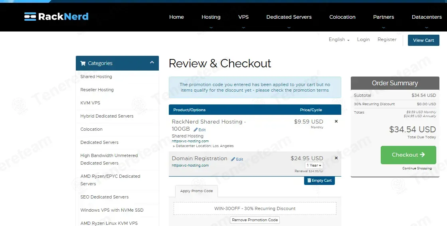
Task: Open Shared Hosting category
Action: [96, 77]
